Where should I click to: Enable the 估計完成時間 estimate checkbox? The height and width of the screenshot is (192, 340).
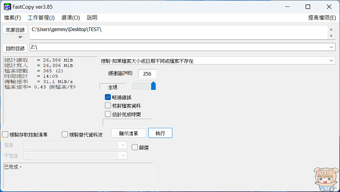[x=108, y=114]
